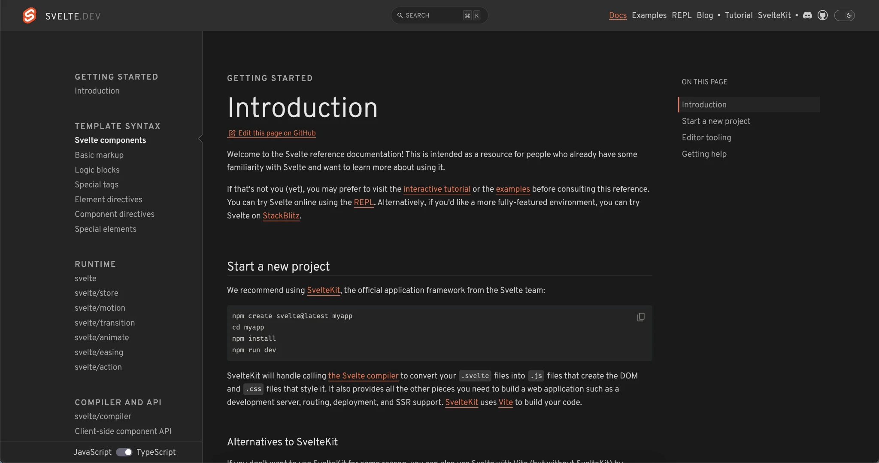Collapse the sidebar using the panel arrow
This screenshot has width=879, height=463.
point(200,138)
